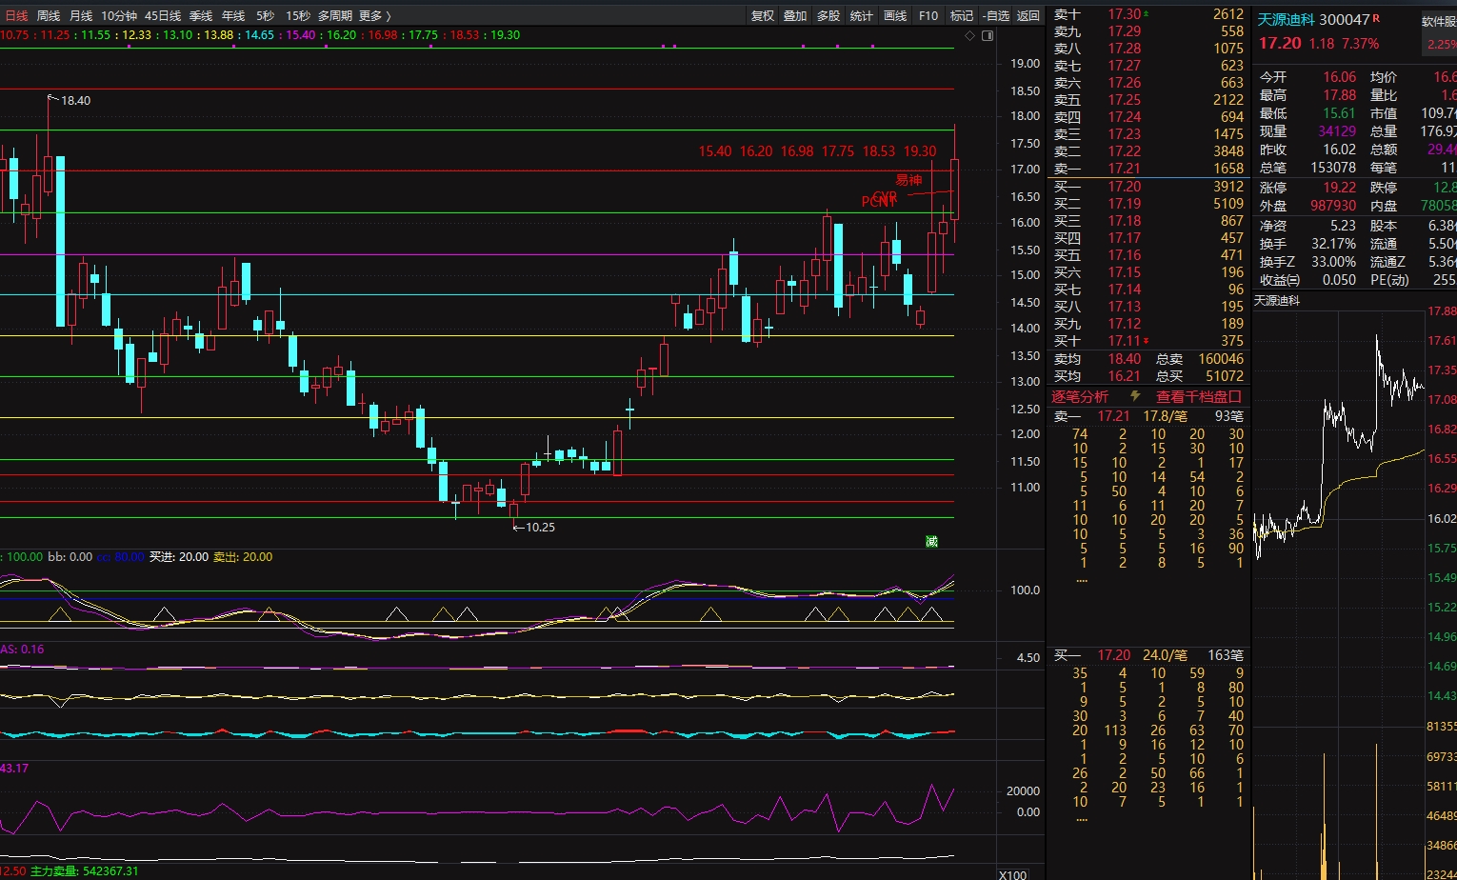Click the 叠加 overlay button

click(x=795, y=15)
